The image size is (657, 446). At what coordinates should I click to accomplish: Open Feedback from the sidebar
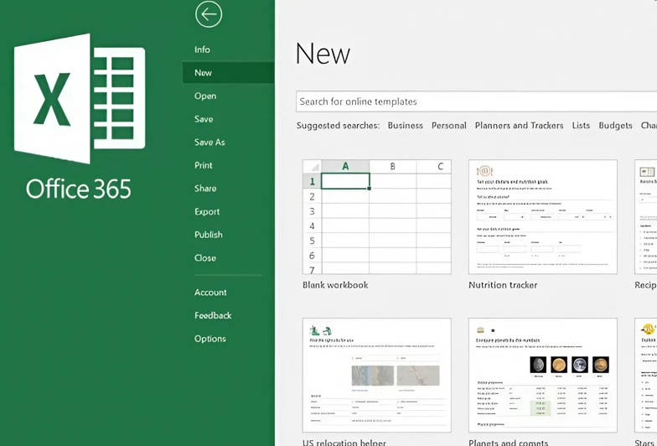(213, 315)
